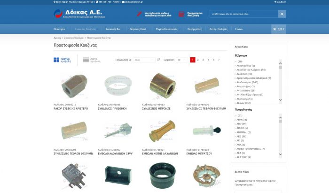This screenshot has width=329, height=193.
Task: Click Συσκευές Κουζίνας breadcrumb link
Action: [74, 38]
